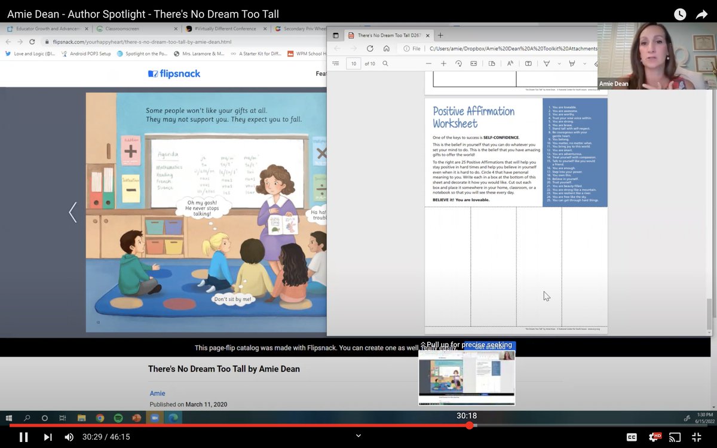Rotate the PDF page
Screen dimensions: 717x448
pos(459,63)
